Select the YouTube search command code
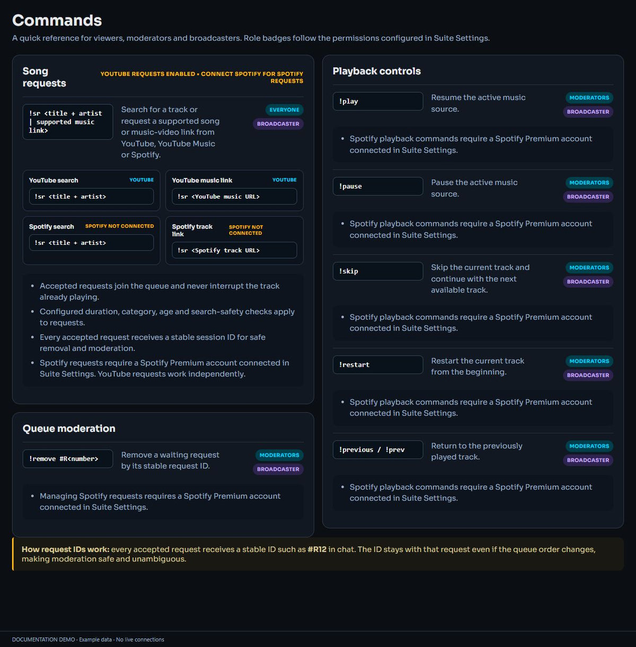The image size is (636, 647). tap(91, 197)
